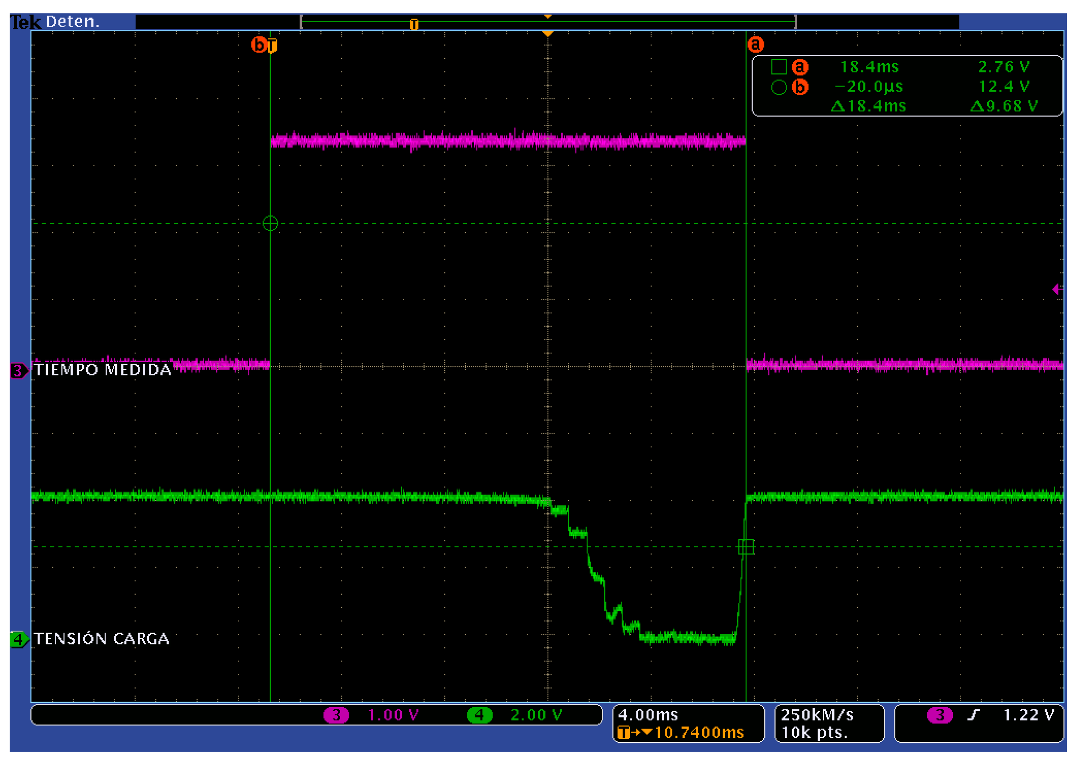Screen dimensions: 1076x760
Task: Click the 18.4ms cursor a time value
Action: pos(870,67)
